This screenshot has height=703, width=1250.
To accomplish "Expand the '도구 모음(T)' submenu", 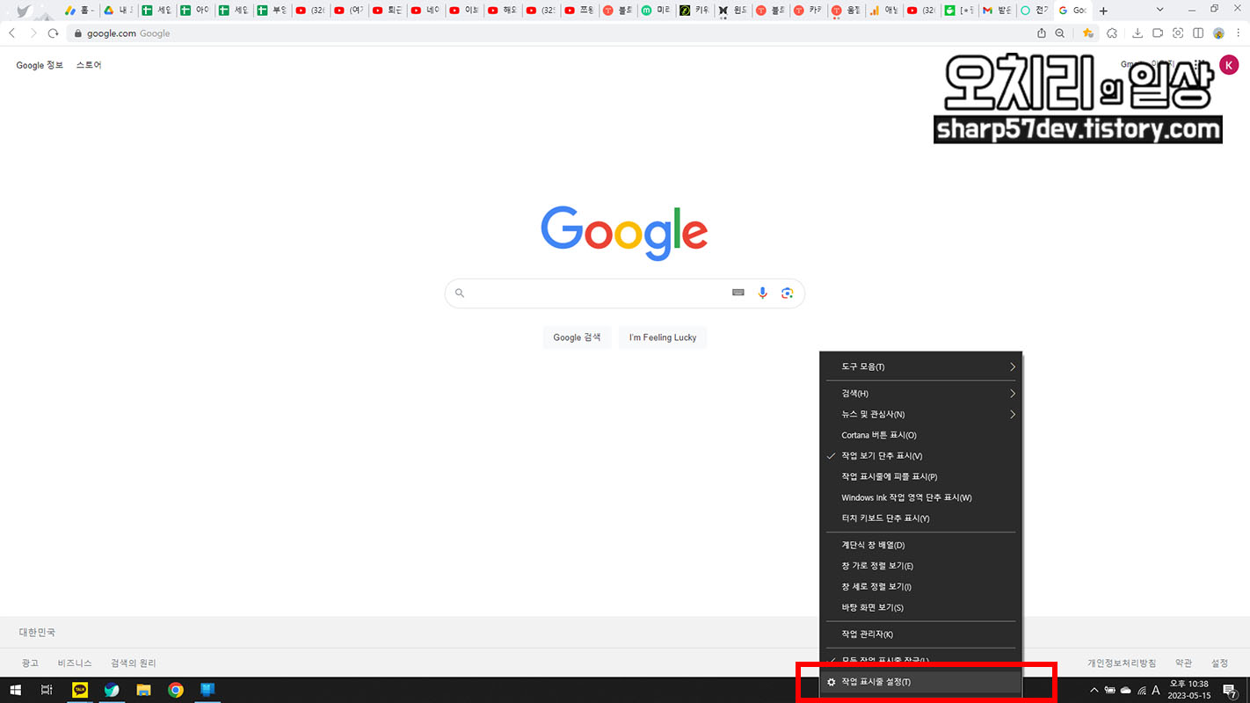I will 920,366.
